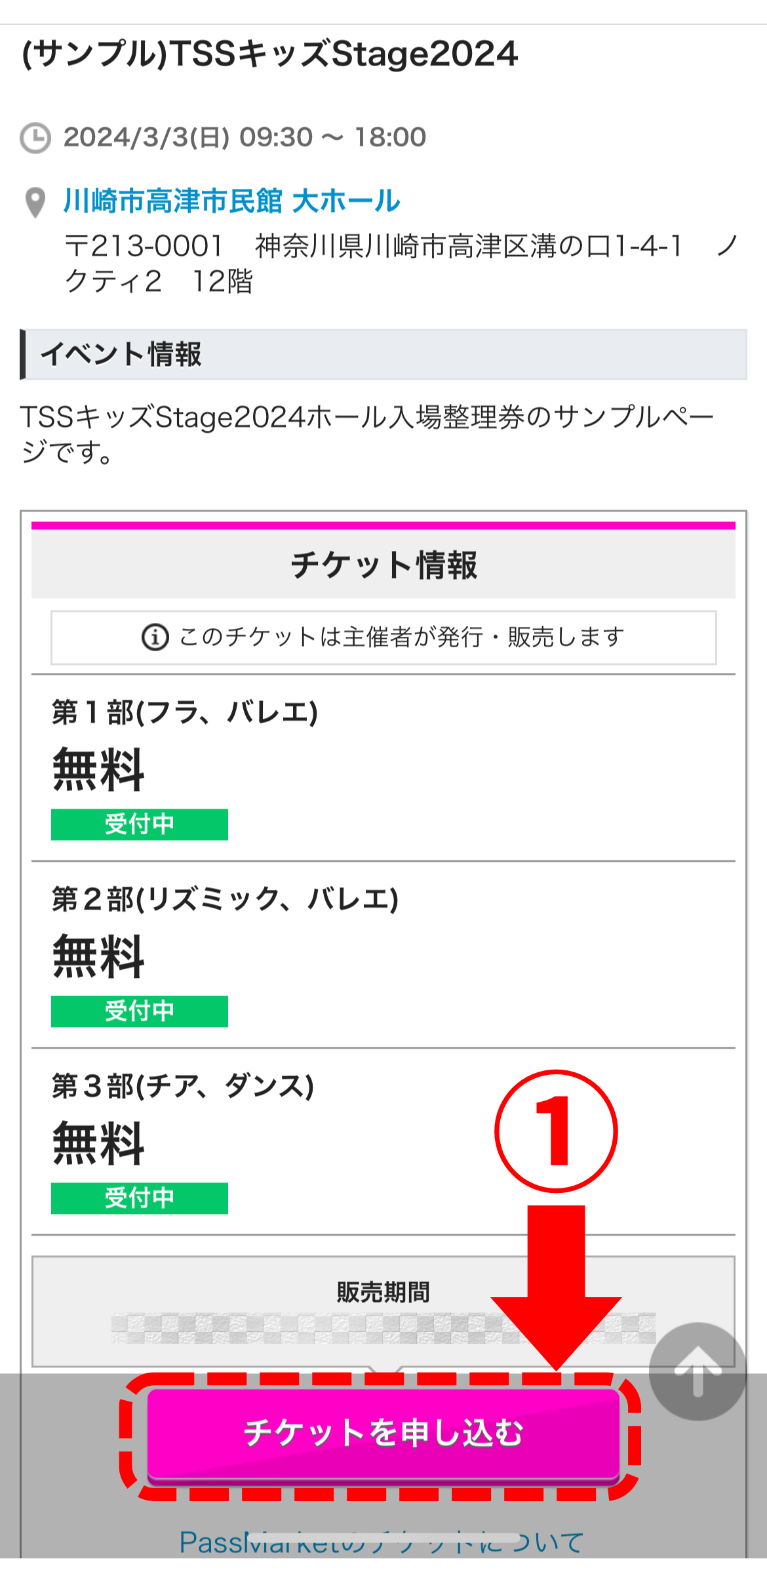Tap the info icon in the ticket notice
This screenshot has width=767, height=1574.
coord(155,637)
